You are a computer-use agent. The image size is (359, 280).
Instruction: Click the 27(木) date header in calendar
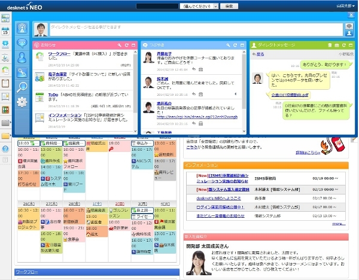[51, 204]
